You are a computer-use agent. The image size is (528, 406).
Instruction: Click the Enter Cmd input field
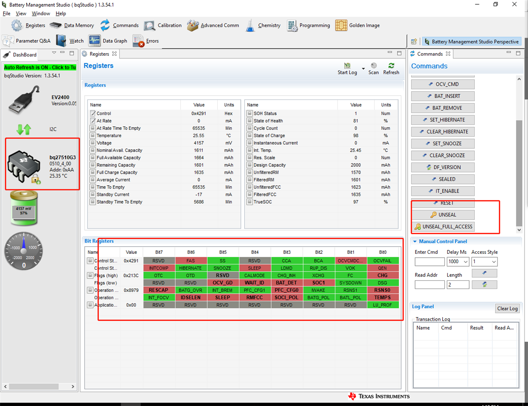point(430,262)
